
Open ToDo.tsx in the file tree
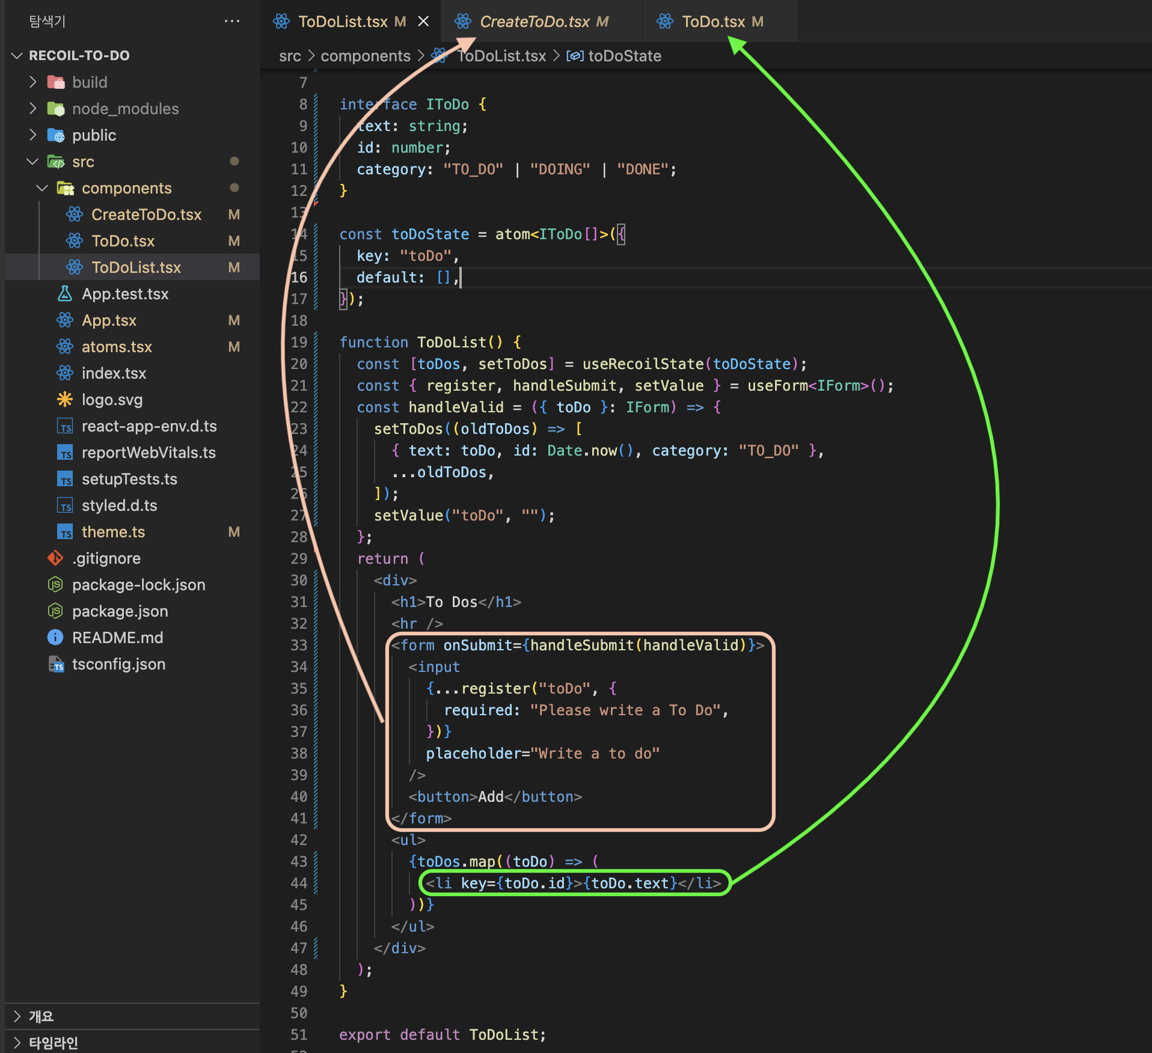123,241
